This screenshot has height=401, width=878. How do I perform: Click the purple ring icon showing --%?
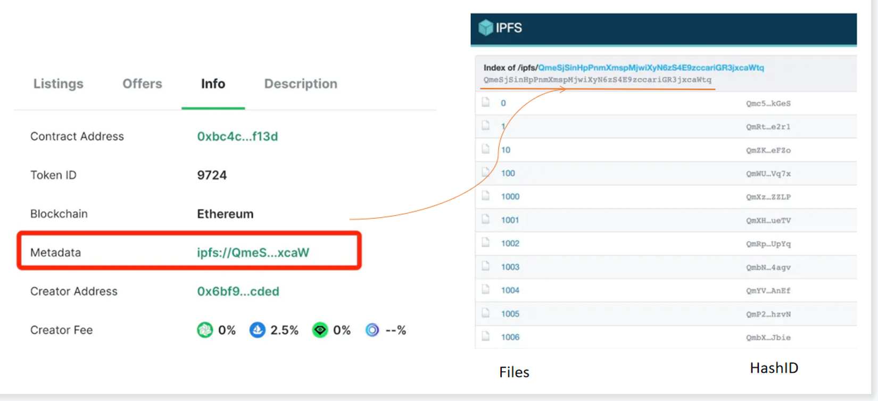(x=372, y=330)
